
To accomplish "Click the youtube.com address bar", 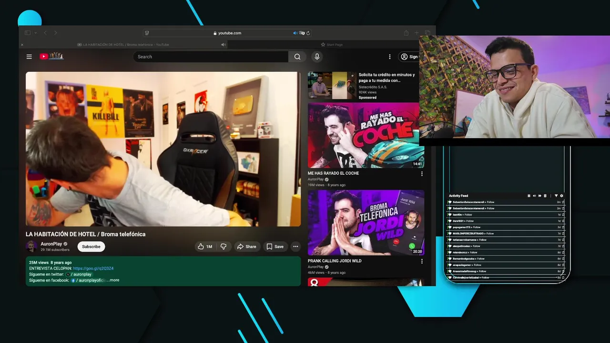I will click(x=227, y=33).
